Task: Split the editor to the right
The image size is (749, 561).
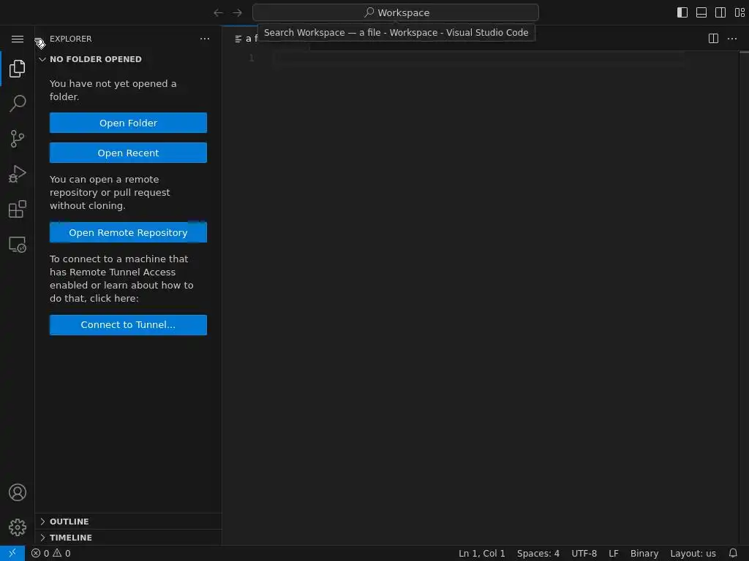Action: [713, 39]
